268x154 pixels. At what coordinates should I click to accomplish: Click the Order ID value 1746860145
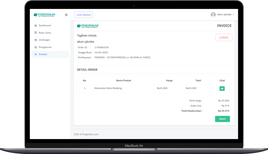(102, 47)
